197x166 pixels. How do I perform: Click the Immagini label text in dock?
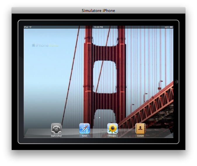[113, 136]
